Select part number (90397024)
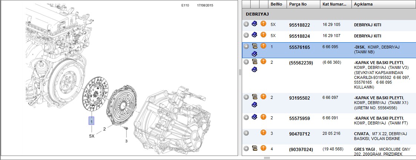Image resolution: width=416 pixels, height=160 pixels. coord(301,150)
